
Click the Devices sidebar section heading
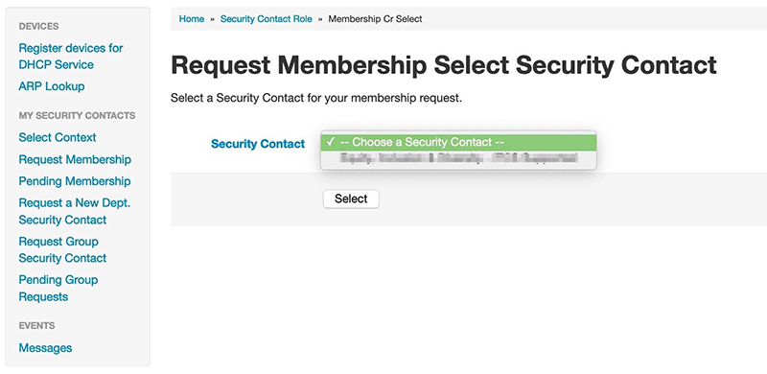point(38,27)
